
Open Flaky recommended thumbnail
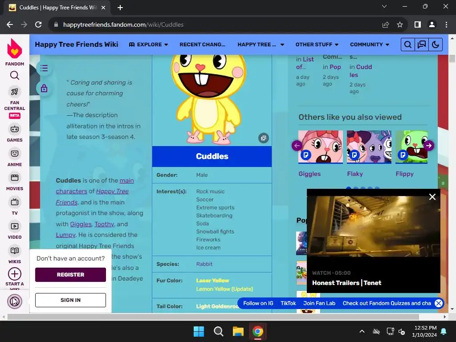369,147
